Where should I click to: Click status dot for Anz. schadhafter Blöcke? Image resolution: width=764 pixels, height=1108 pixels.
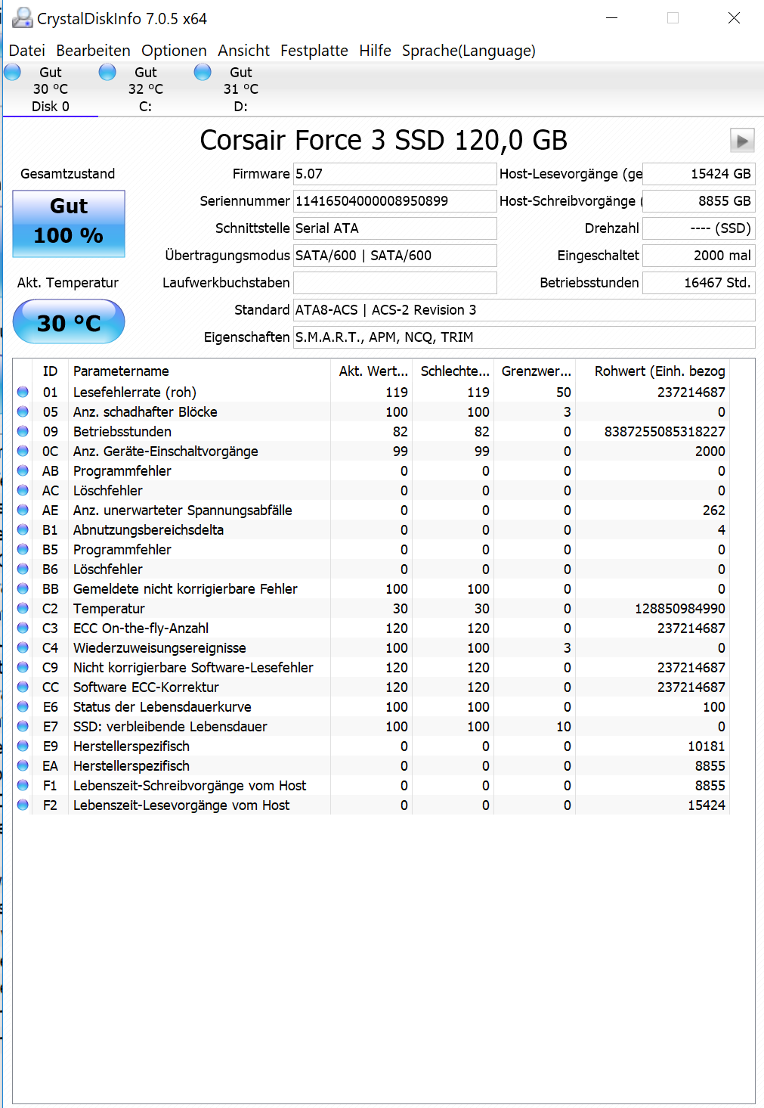tap(23, 411)
